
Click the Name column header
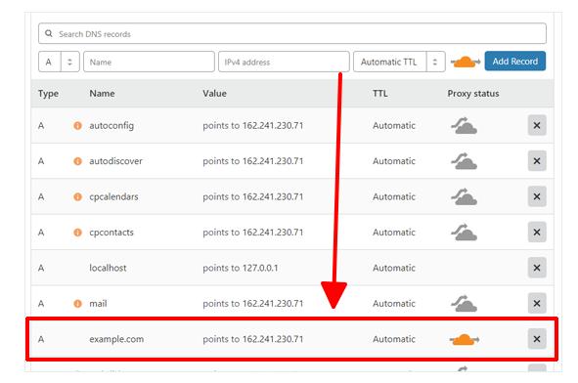[102, 93]
